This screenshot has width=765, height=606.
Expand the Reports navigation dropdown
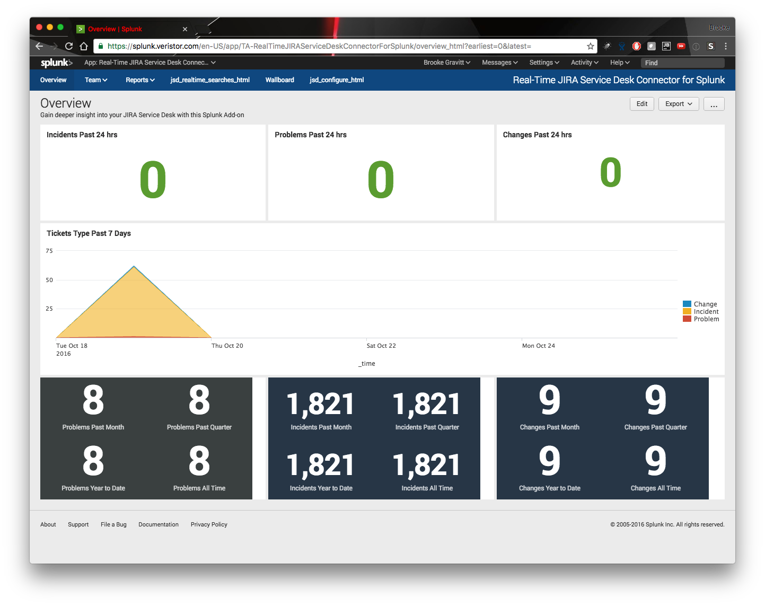(x=140, y=80)
